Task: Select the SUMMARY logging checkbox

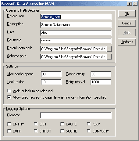Action: (89, 131)
